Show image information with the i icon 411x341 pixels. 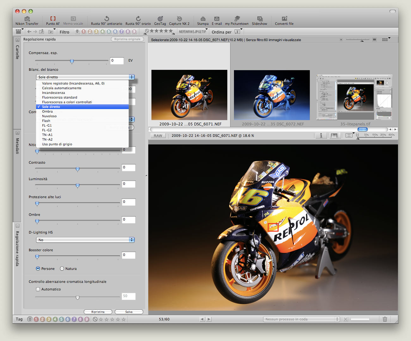[x=321, y=136]
